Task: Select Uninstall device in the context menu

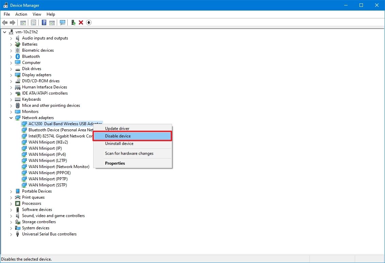Action: (119, 144)
